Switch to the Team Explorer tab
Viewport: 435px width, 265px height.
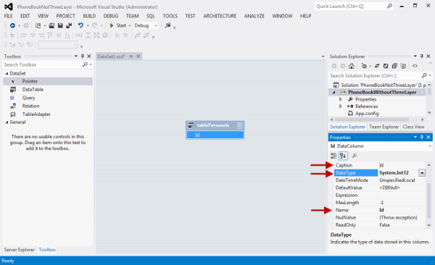coord(384,127)
